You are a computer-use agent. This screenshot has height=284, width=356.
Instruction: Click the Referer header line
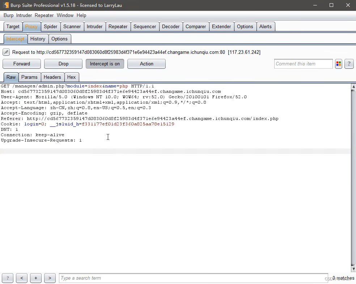(140, 119)
